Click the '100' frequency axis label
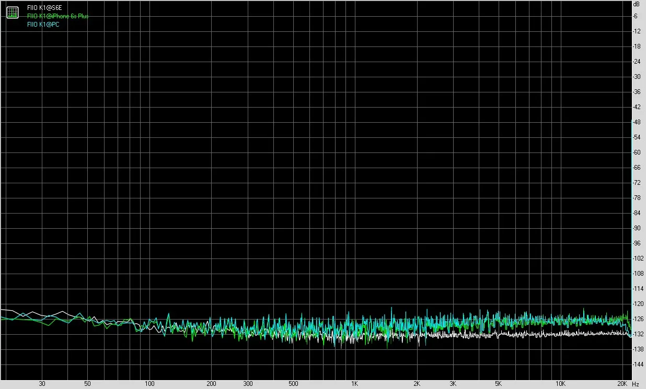Screen dimensions: 646x389 pyautogui.click(x=149, y=384)
